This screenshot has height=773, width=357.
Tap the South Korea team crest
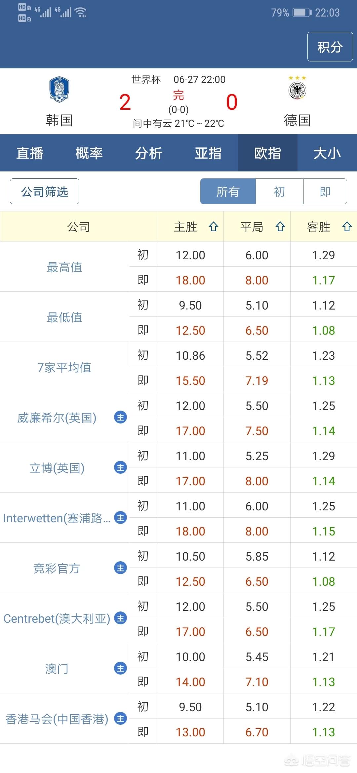[x=59, y=90]
